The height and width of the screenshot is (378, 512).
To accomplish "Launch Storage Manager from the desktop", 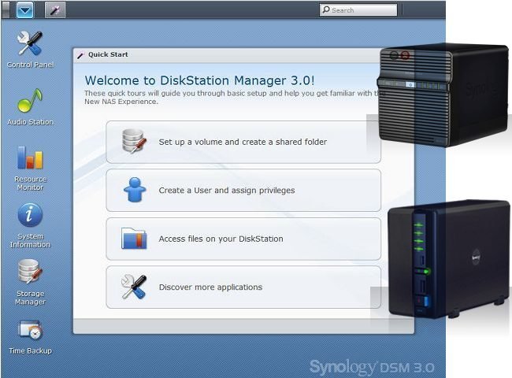I will pyautogui.click(x=30, y=283).
